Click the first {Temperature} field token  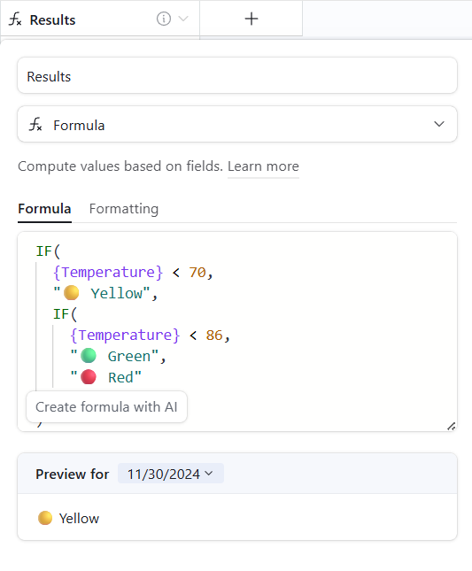point(108,273)
